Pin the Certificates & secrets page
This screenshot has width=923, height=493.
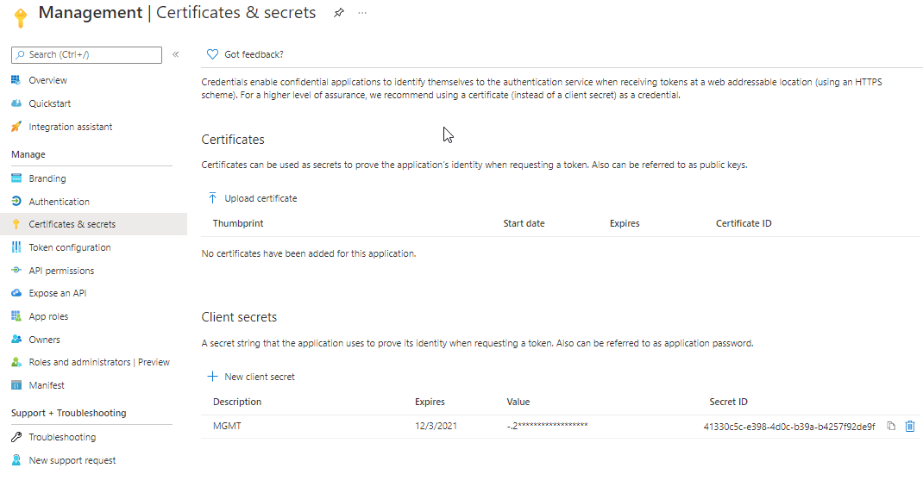[339, 13]
